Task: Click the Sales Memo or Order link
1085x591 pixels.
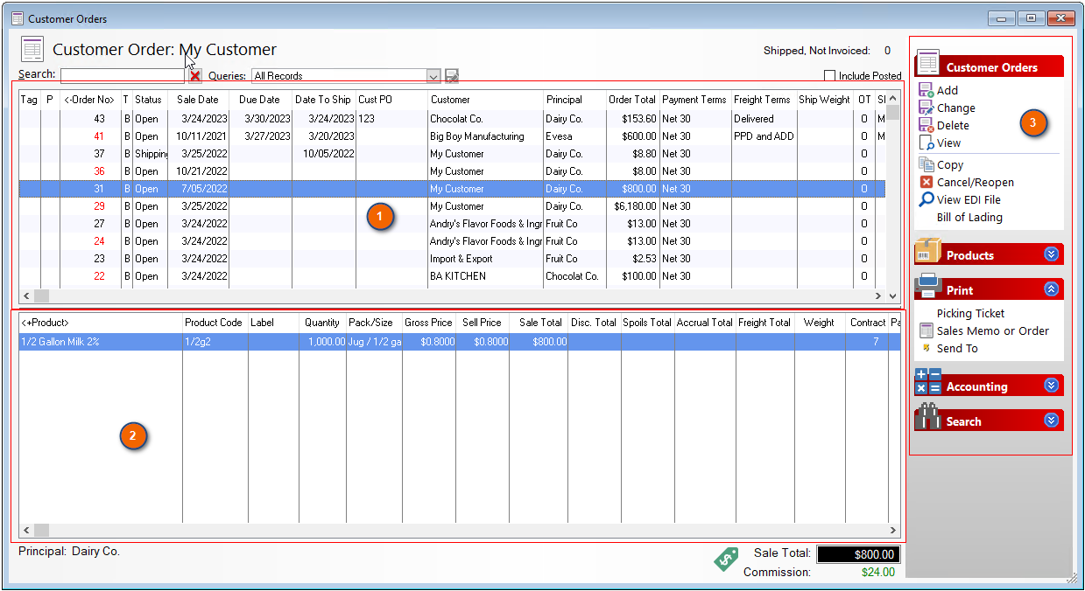Action: tap(993, 330)
